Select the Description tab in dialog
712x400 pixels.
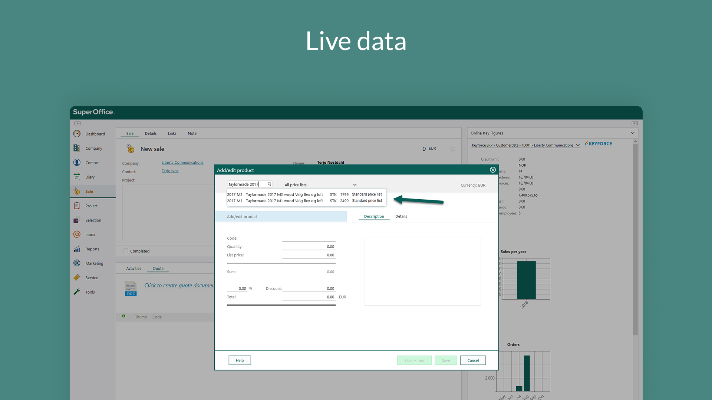click(374, 216)
